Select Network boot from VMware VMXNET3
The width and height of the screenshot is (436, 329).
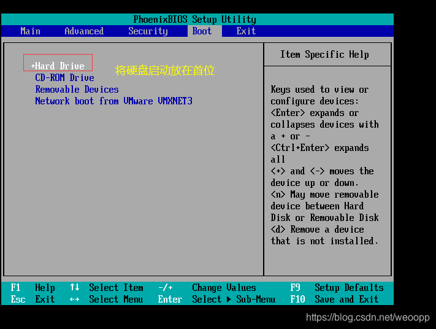tap(113, 101)
